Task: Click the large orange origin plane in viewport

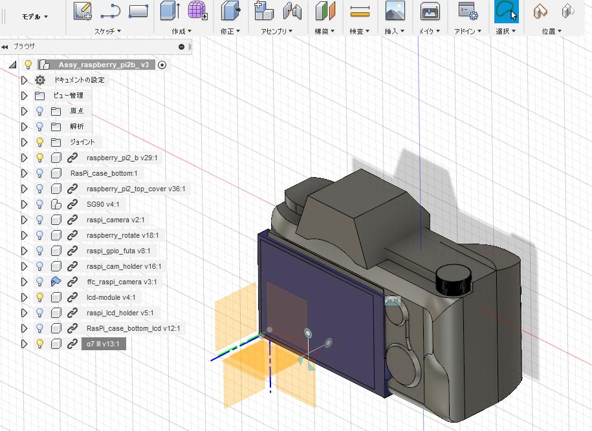Action: tap(260, 359)
